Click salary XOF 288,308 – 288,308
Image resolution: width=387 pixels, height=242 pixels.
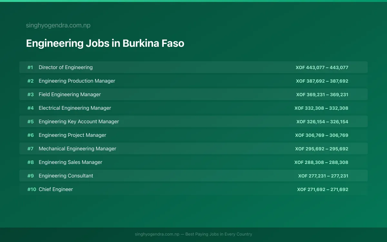(x=321, y=162)
